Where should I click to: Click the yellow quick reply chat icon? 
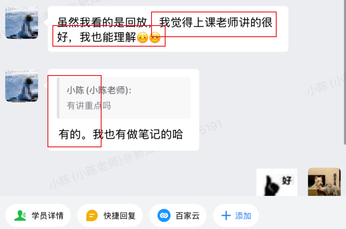click(92, 215)
